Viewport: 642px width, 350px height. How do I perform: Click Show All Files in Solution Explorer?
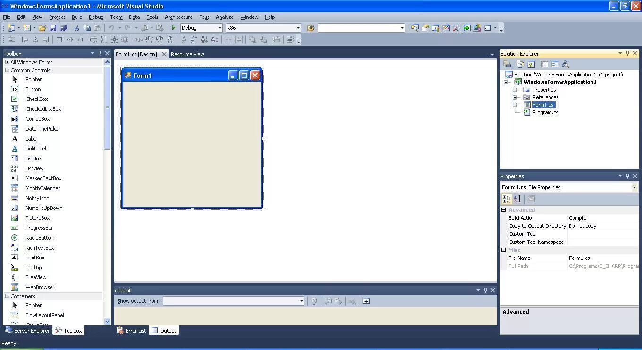(520, 64)
